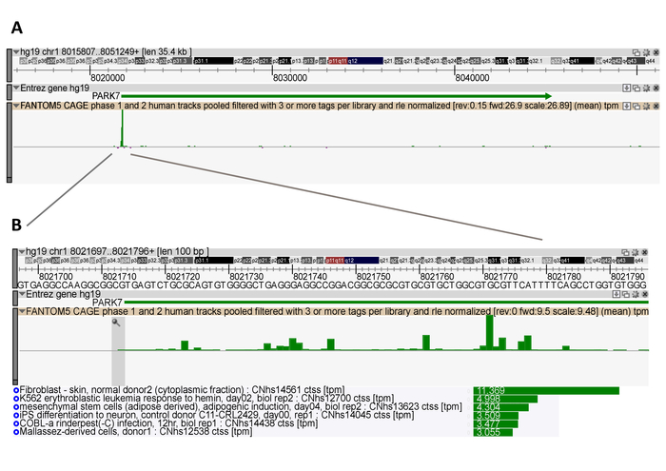Image resolution: width=666 pixels, height=471 pixels.
Task: Click the hg19 chr1 8015807..8051249+ title
Action: point(106,52)
